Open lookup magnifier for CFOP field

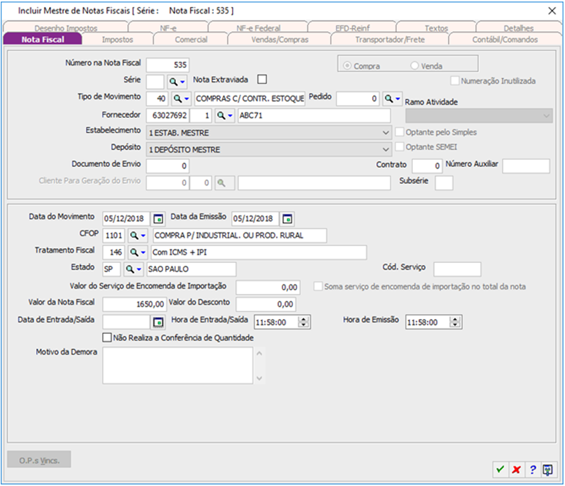point(138,235)
